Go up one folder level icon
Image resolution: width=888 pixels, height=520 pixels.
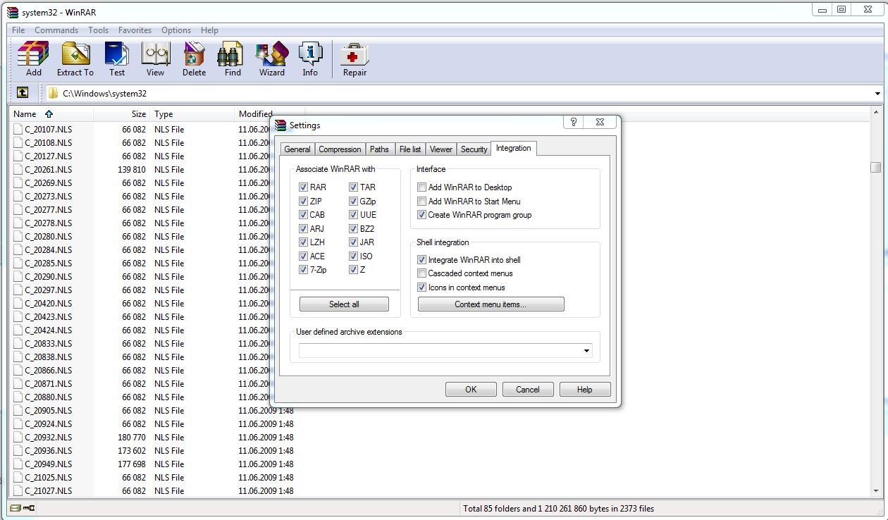click(x=23, y=92)
